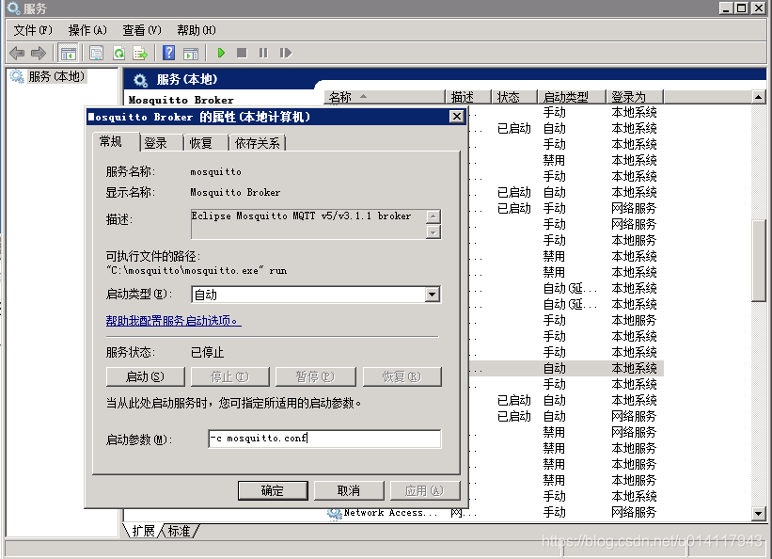Click the Export List toolbar icon
The width and height of the screenshot is (772, 559).
[x=140, y=53]
